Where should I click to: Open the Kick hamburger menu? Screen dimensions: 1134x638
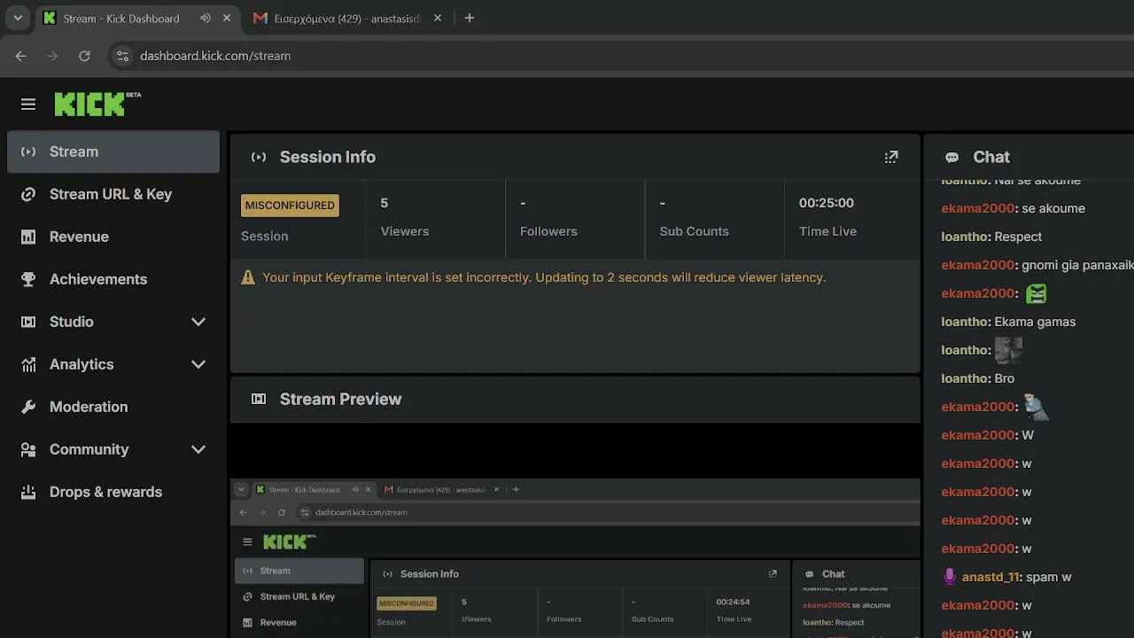click(28, 105)
